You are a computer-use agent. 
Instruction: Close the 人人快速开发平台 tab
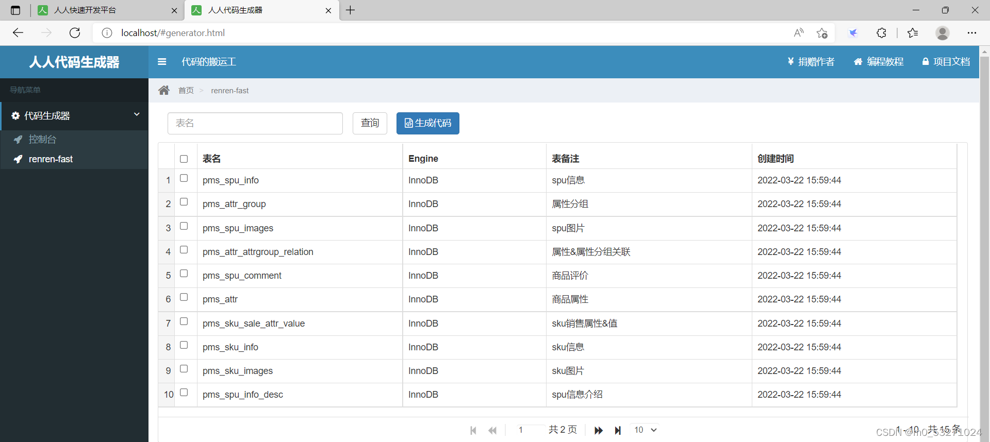coord(174,10)
